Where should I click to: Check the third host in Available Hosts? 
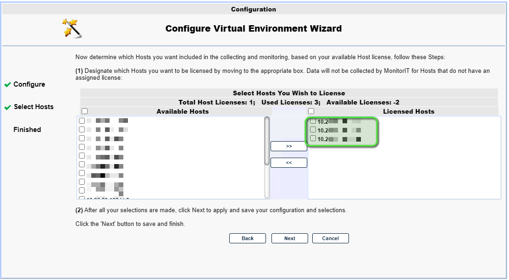(x=82, y=138)
